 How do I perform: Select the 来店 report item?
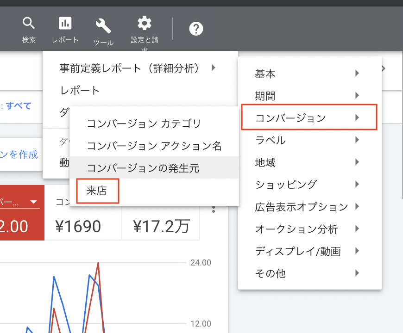97,191
